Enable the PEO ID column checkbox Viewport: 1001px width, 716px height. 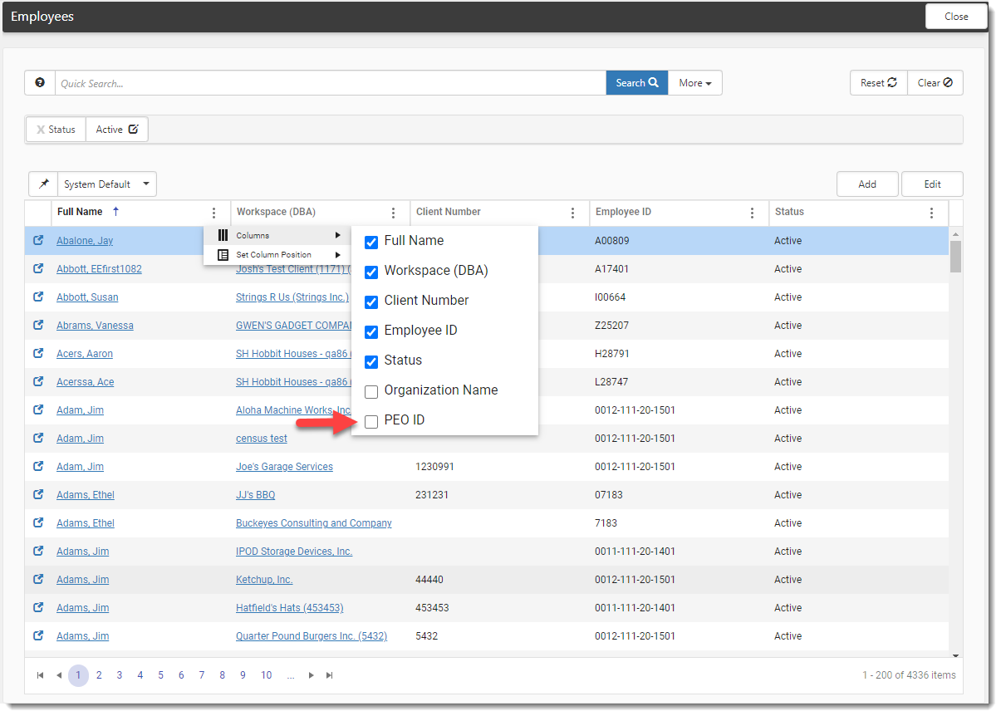point(371,421)
